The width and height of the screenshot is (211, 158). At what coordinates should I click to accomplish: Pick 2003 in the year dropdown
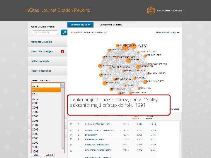click(x=46, y=129)
